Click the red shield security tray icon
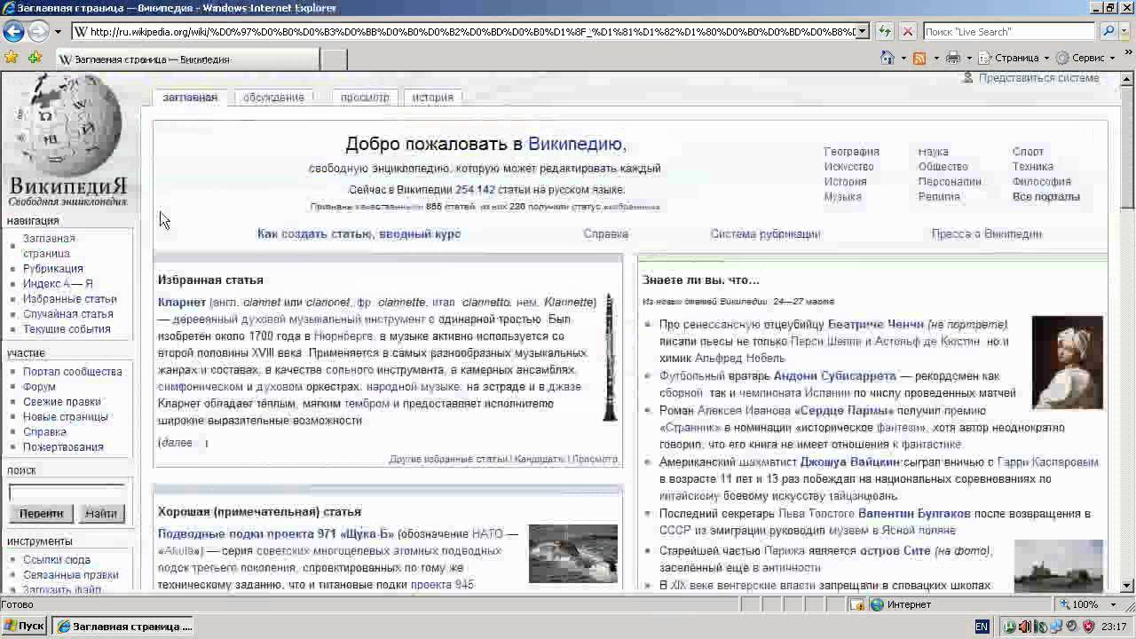 (1089, 627)
